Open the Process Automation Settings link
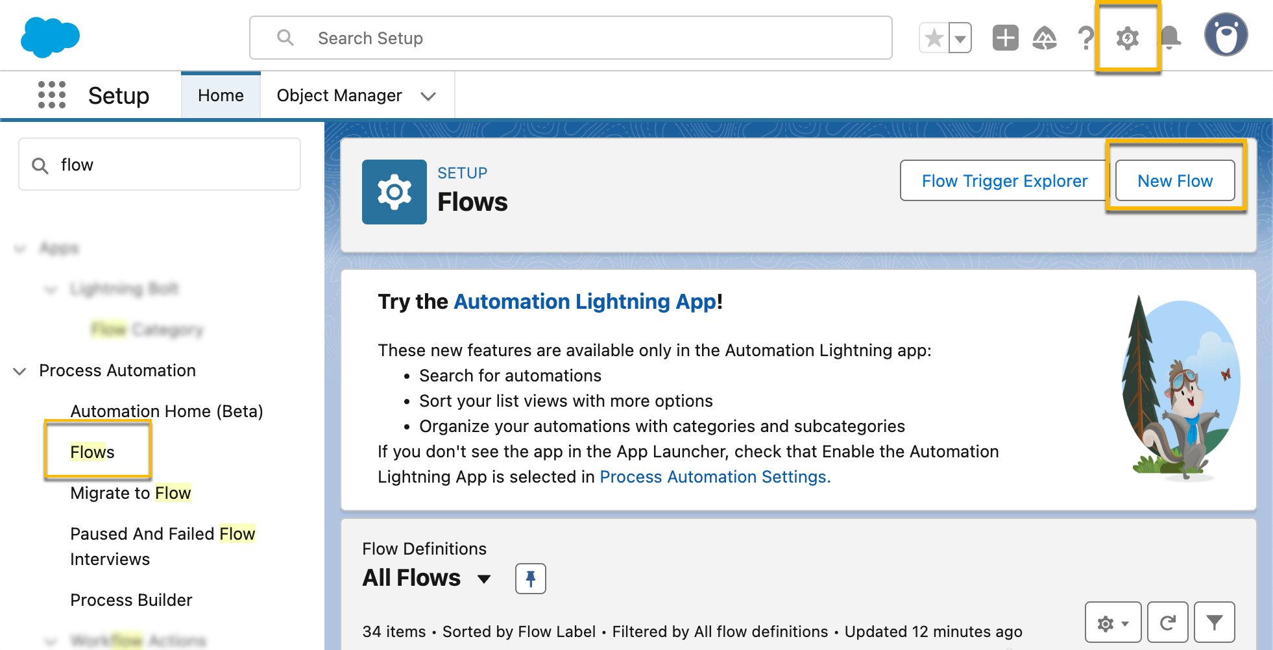This screenshot has width=1273, height=650. coord(715,477)
